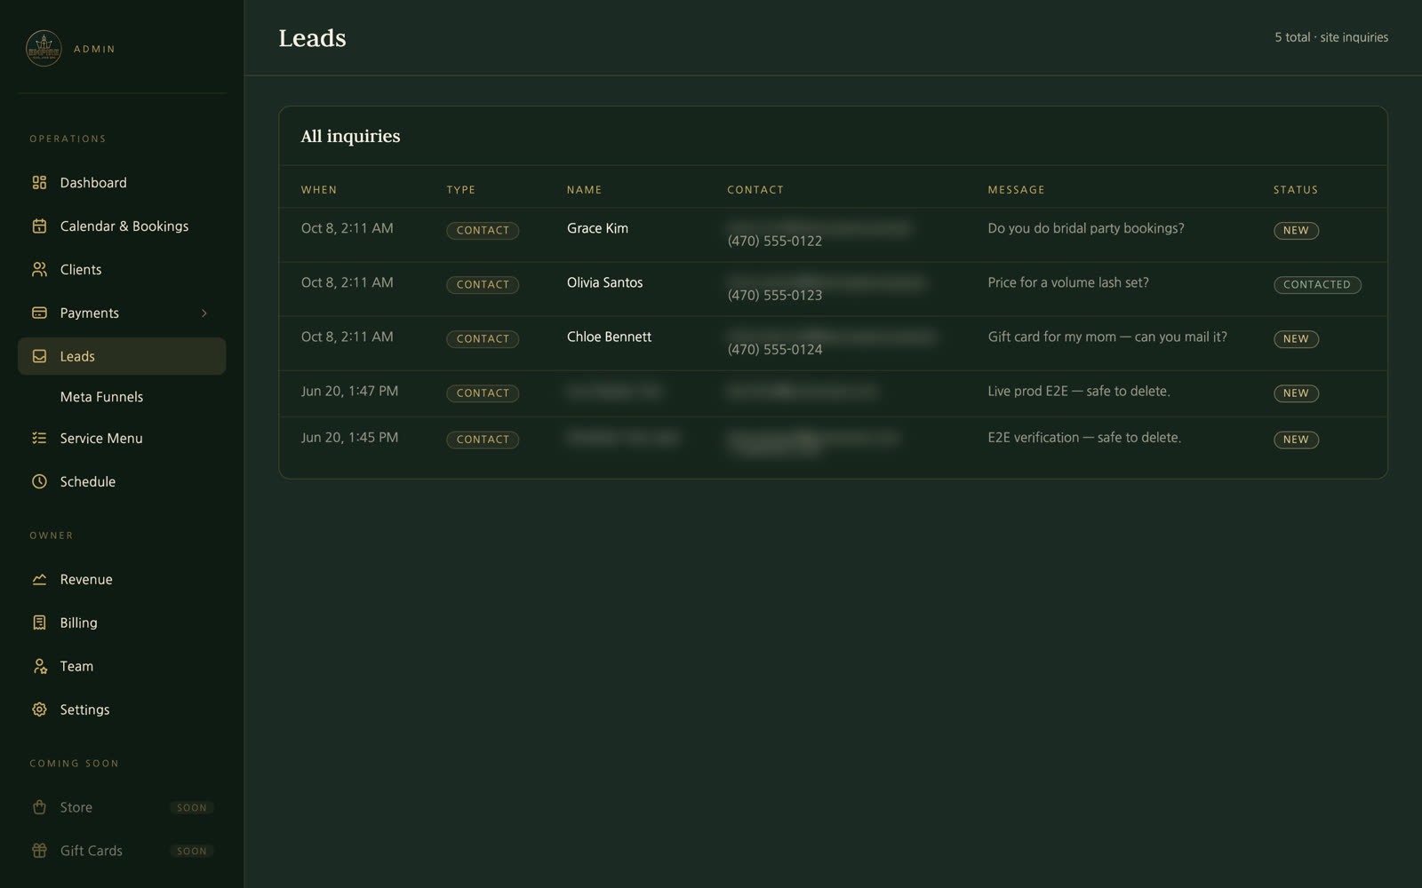Click NEW status on E2E verification row
The image size is (1422, 888).
pyautogui.click(x=1296, y=440)
